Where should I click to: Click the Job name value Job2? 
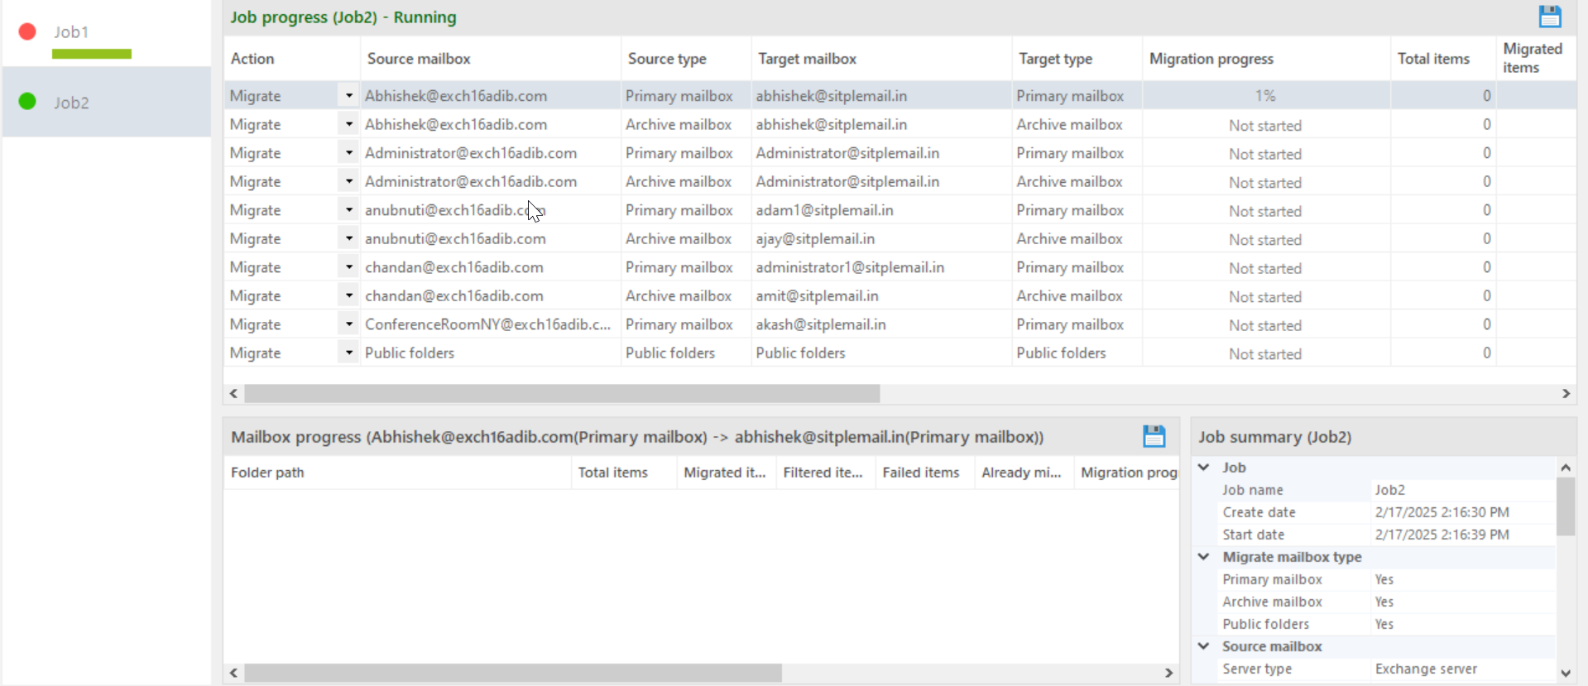(1390, 490)
